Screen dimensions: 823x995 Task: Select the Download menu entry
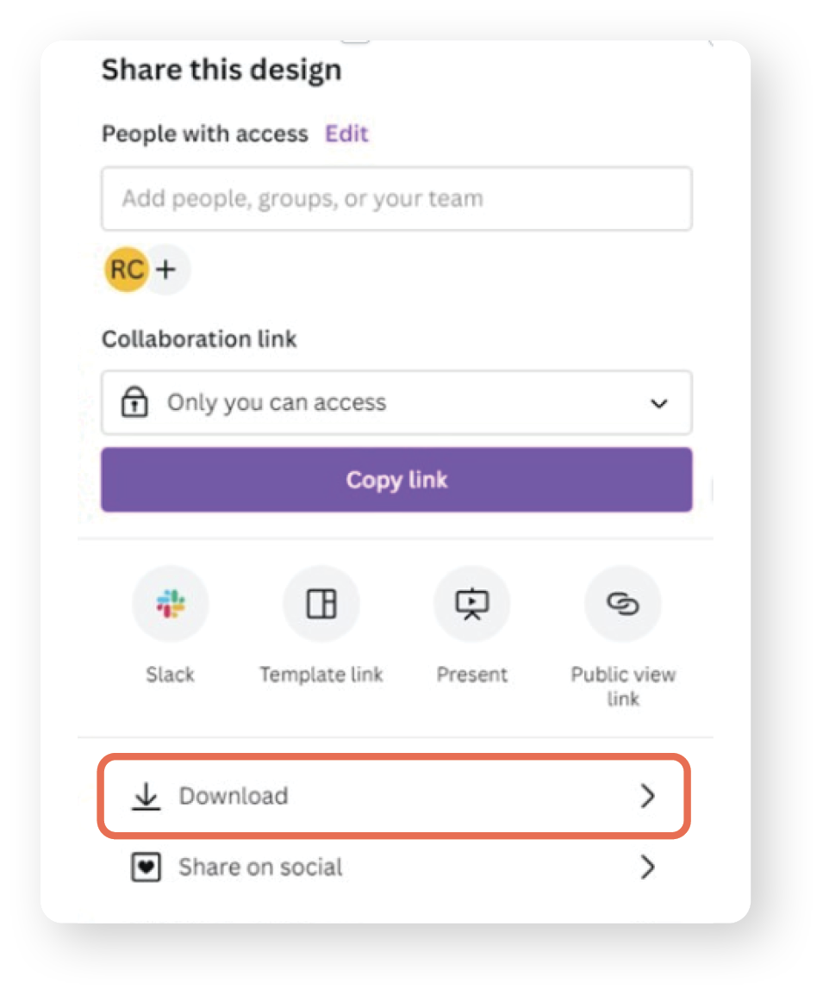(x=234, y=796)
